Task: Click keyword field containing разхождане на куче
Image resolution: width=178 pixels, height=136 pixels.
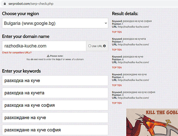Action: (x=55, y=117)
